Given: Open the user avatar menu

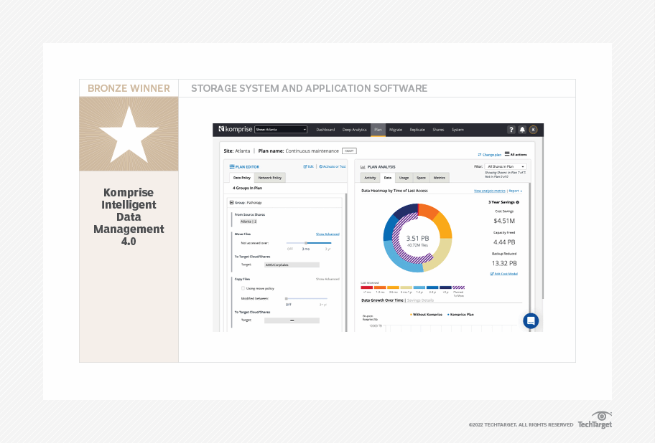Looking at the screenshot, I should click(x=533, y=130).
